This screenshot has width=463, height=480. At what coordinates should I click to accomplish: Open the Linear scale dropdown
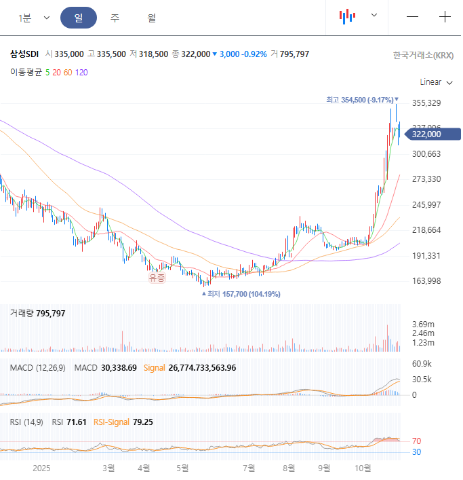[436, 82]
